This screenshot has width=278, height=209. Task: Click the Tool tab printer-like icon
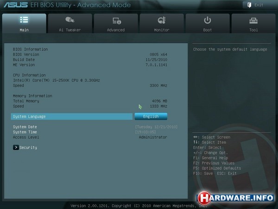point(253,20)
